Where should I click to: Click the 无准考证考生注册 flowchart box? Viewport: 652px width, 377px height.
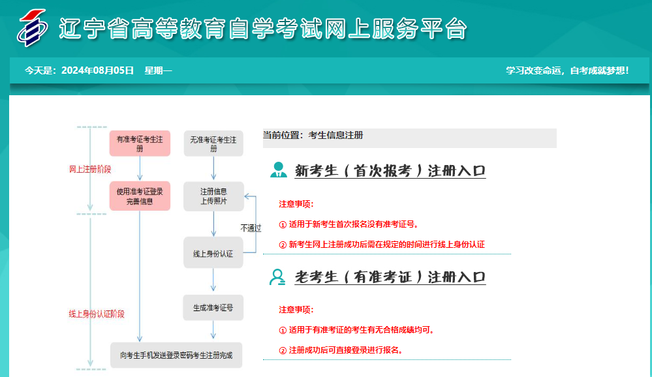pos(213,143)
